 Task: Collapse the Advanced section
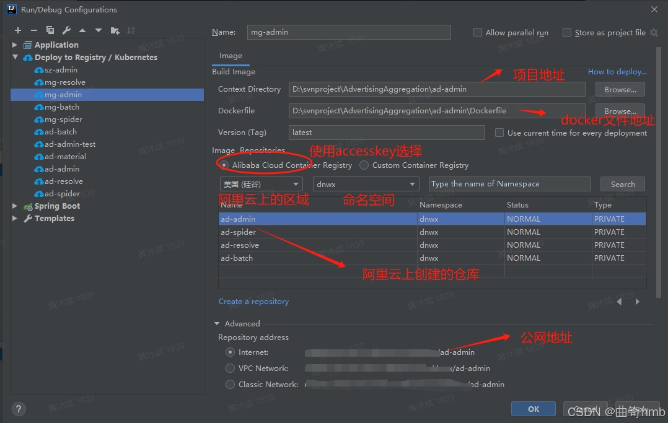pyautogui.click(x=217, y=324)
